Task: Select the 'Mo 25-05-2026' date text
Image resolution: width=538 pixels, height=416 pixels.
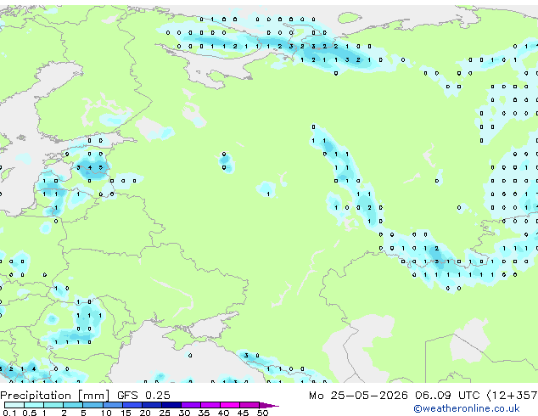Action: click(358, 396)
